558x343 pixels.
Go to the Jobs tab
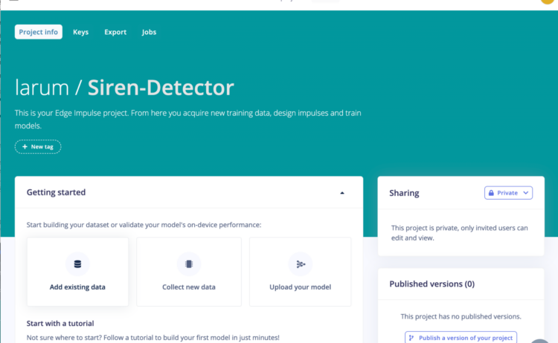pyautogui.click(x=149, y=32)
